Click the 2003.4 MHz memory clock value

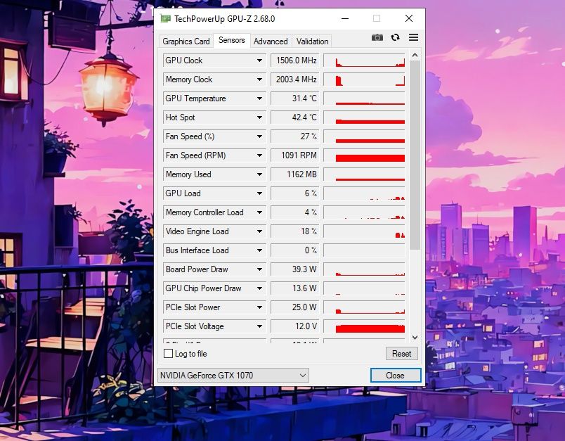coord(294,79)
